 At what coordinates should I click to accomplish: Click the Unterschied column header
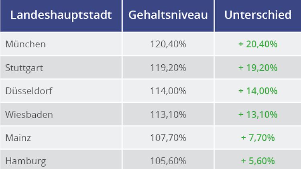click(x=258, y=15)
